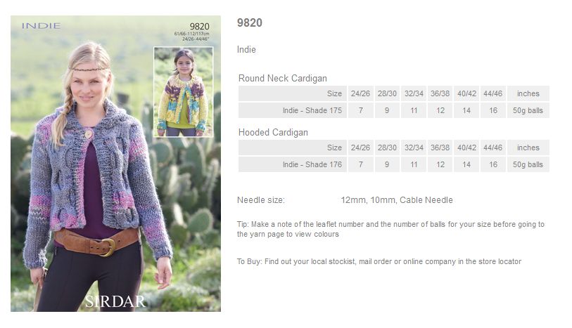Click the Tip text about yarn page
Viewport: 572px width, 328px height.
point(390,229)
